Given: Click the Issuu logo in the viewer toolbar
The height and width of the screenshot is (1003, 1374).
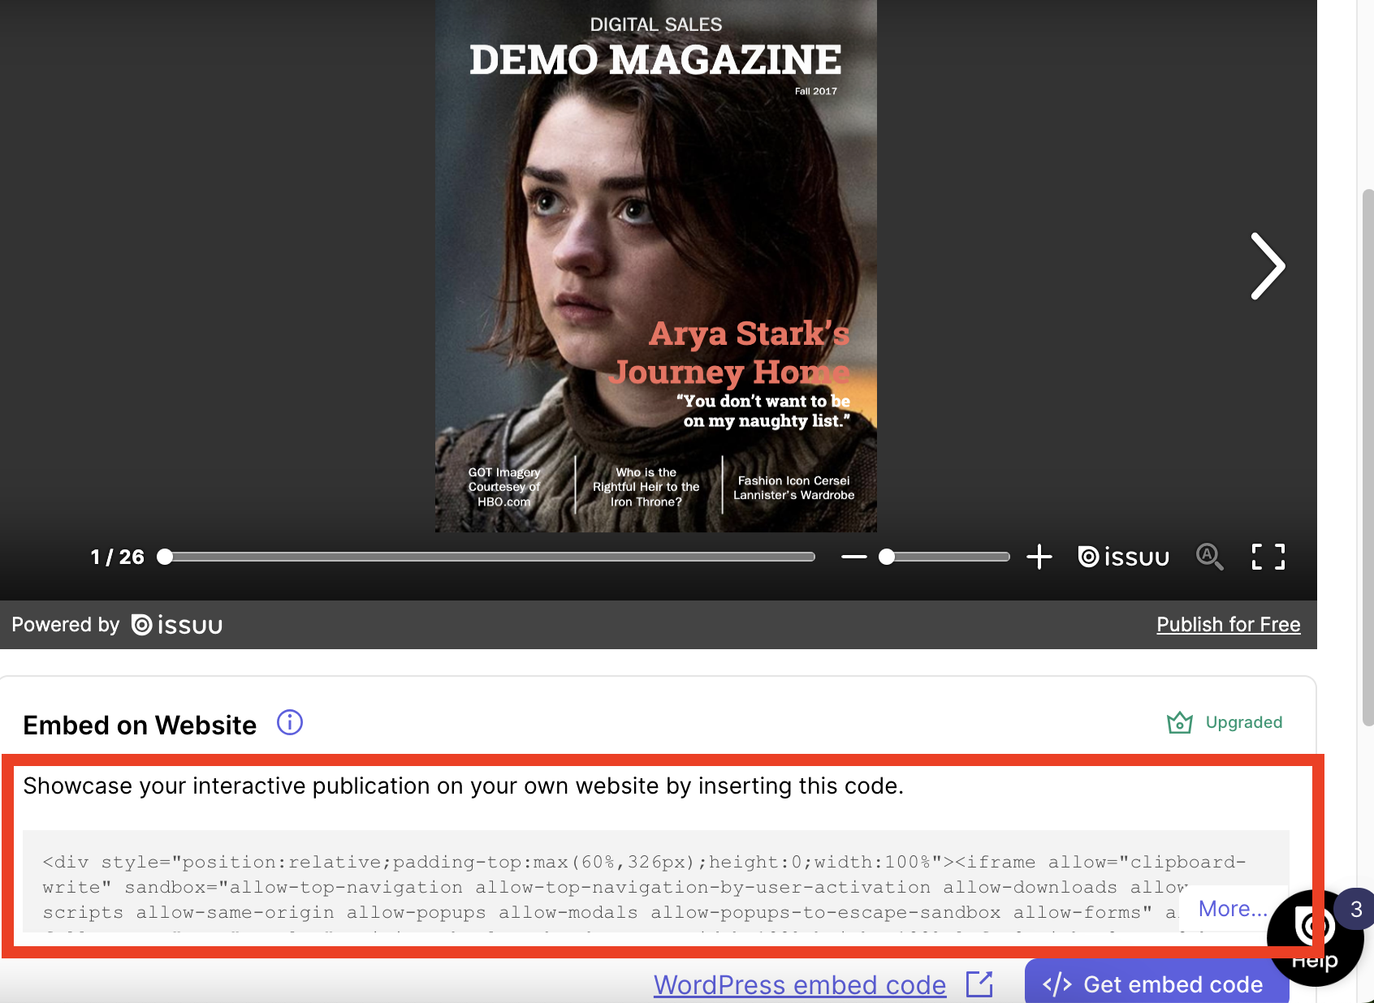Looking at the screenshot, I should coord(1123,557).
